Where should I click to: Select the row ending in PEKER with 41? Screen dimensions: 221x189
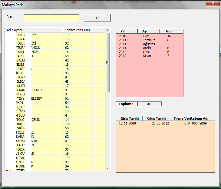pyautogui.click(x=55, y=90)
